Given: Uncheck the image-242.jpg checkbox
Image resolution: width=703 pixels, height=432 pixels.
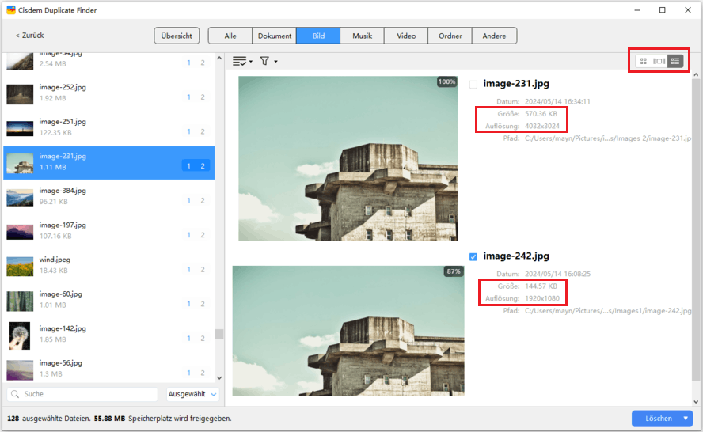Looking at the screenshot, I should pos(473,257).
